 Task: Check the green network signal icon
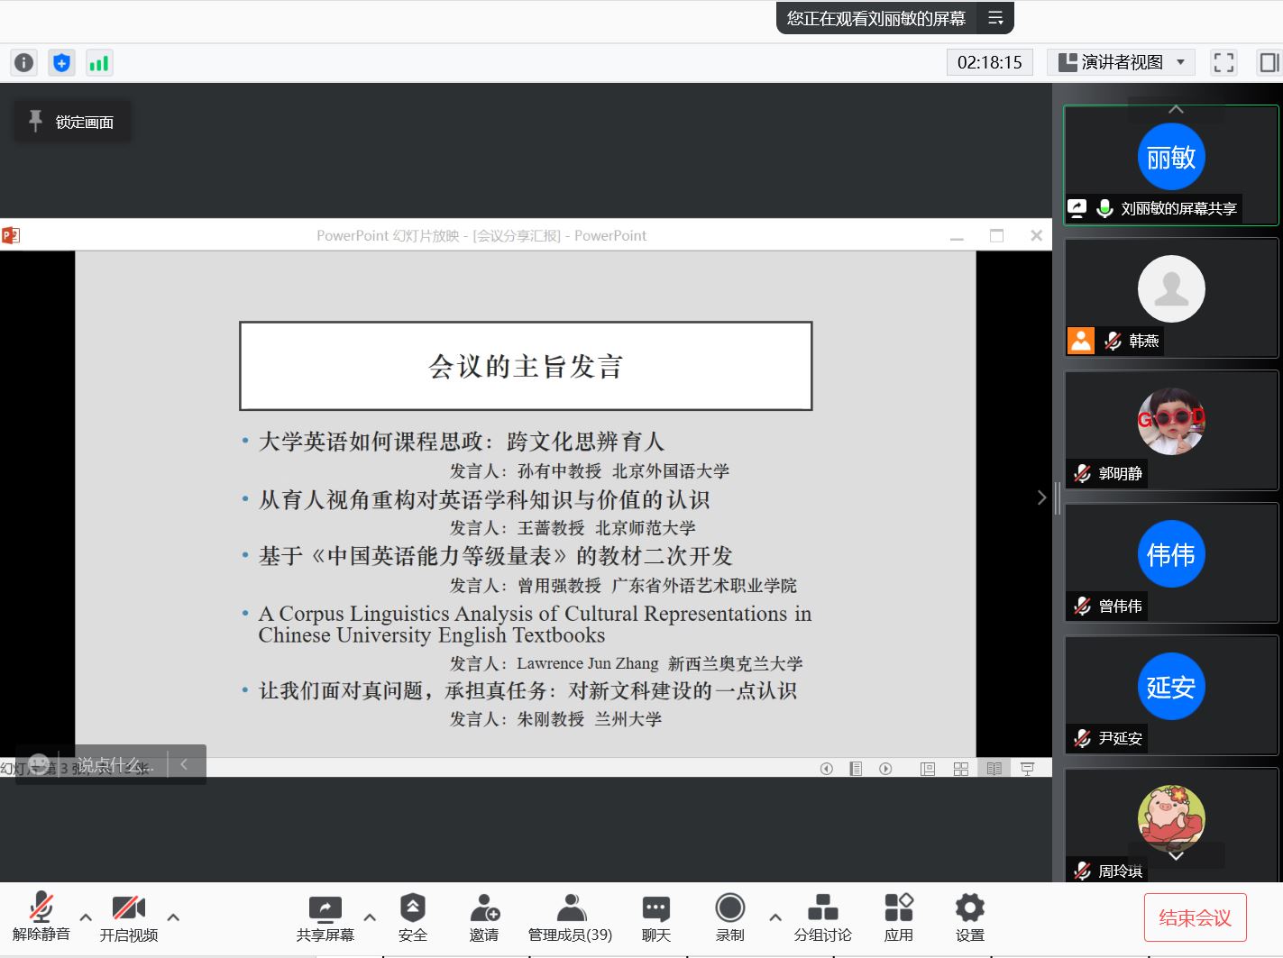pyautogui.click(x=98, y=63)
